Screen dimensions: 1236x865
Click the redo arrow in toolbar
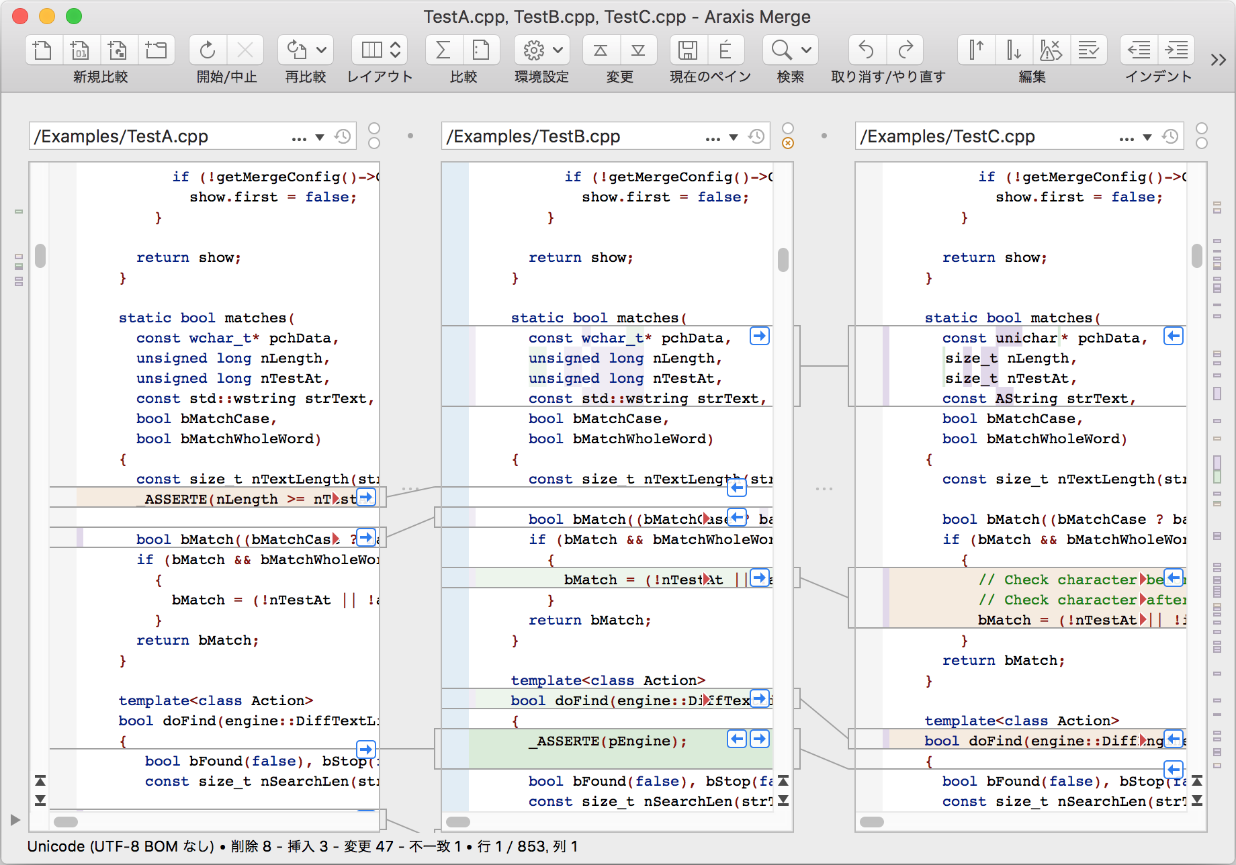coord(906,50)
